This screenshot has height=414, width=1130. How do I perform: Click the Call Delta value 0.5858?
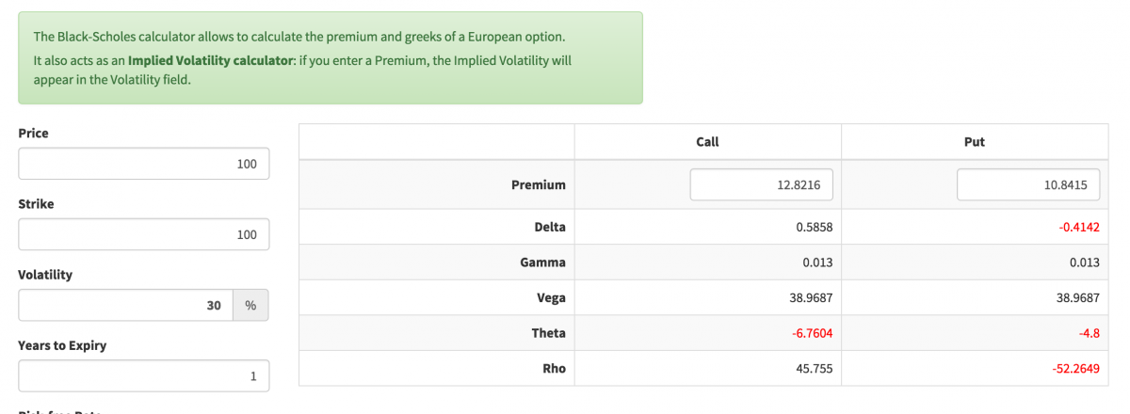coord(814,227)
